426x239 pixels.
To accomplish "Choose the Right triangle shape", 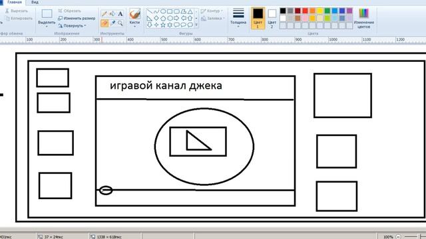I will [149, 18].
